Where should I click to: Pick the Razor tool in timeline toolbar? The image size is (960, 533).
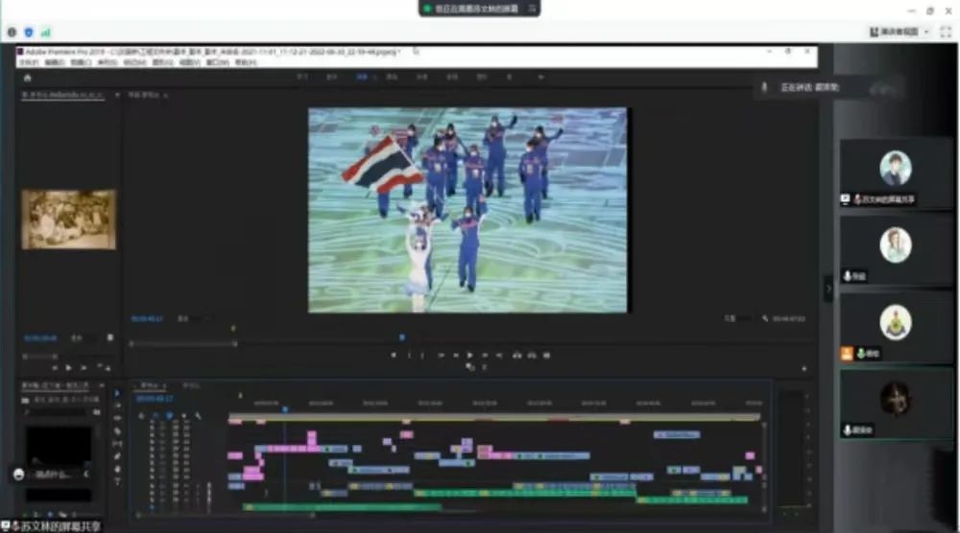[x=118, y=431]
